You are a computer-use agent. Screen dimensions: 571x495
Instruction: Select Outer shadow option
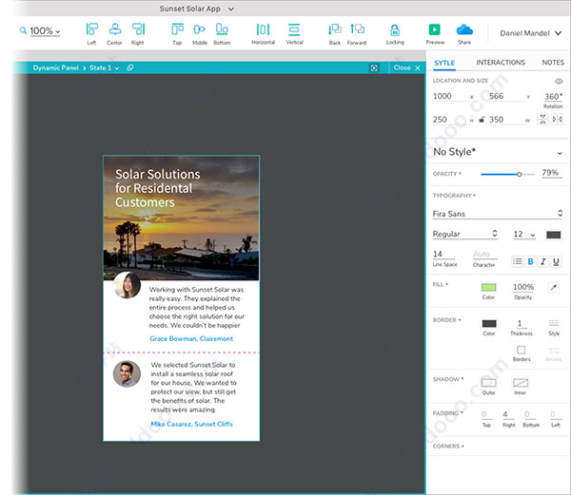[x=489, y=383]
